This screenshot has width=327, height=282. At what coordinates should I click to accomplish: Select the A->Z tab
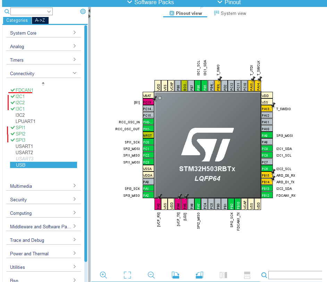coord(40,20)
